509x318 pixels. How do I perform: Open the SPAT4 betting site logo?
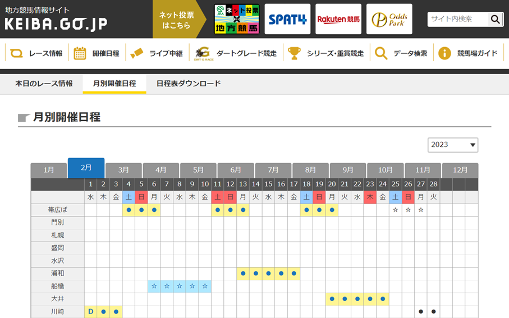click(287, 20)
